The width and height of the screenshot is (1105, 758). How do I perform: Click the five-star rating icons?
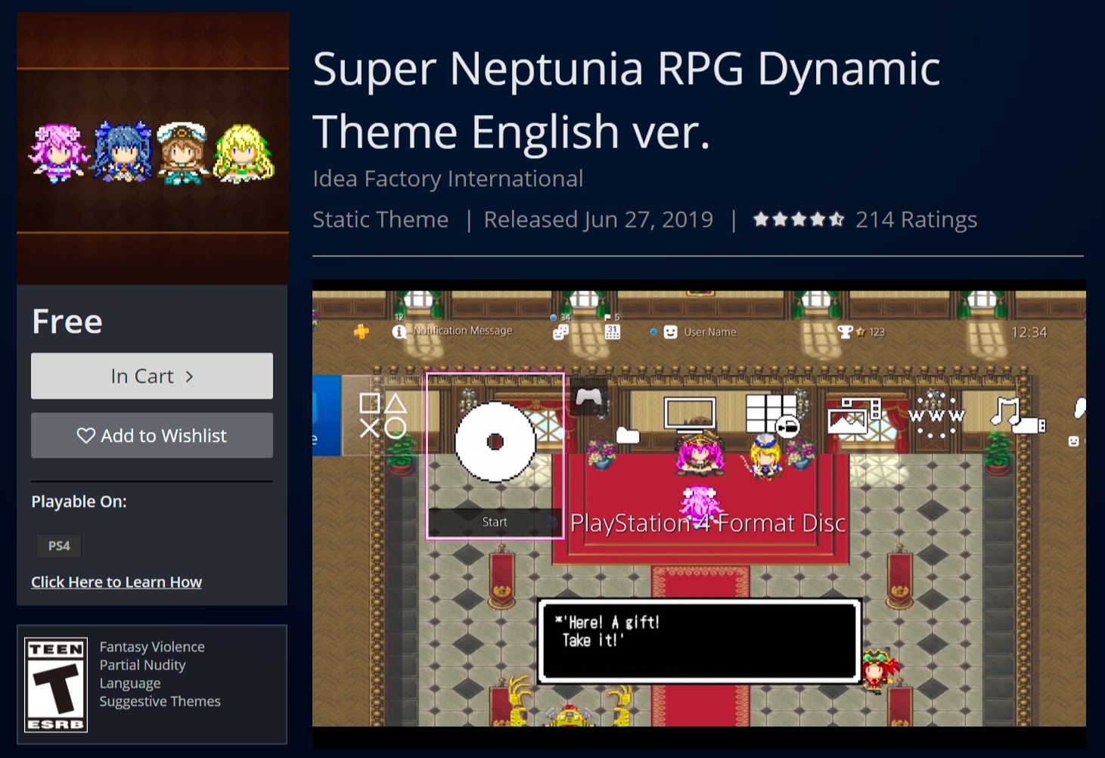pos(799,219)
